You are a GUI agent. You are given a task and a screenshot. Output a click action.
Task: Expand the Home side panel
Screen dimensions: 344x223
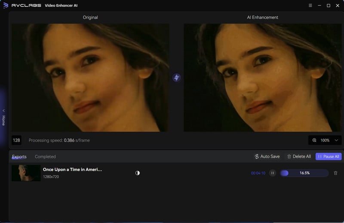point(3,118)
